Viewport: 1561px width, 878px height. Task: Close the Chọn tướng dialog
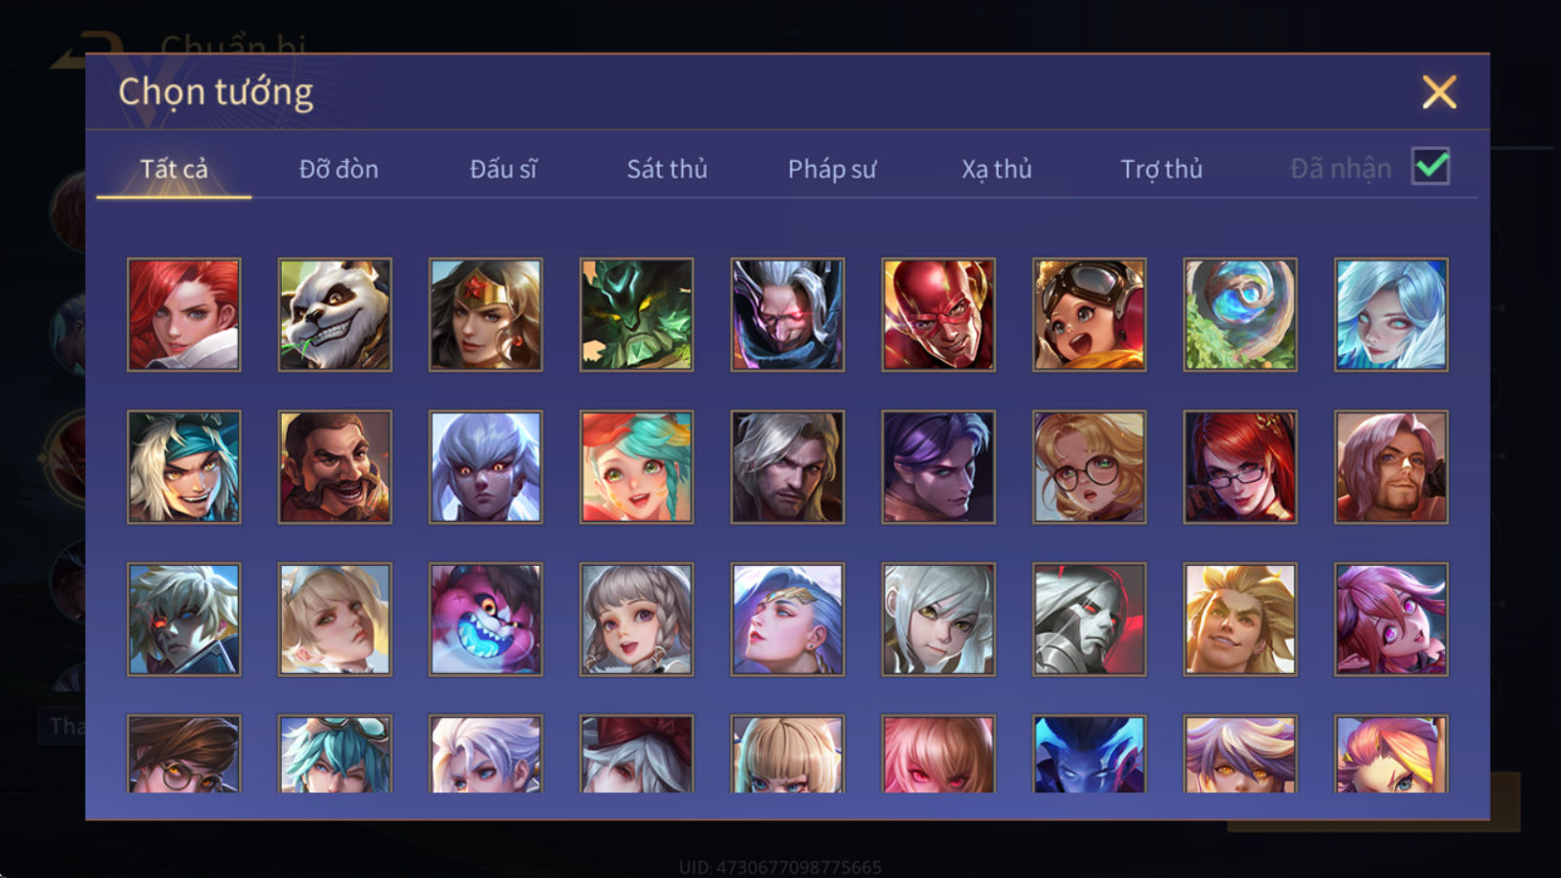(x=1439, y=93)
